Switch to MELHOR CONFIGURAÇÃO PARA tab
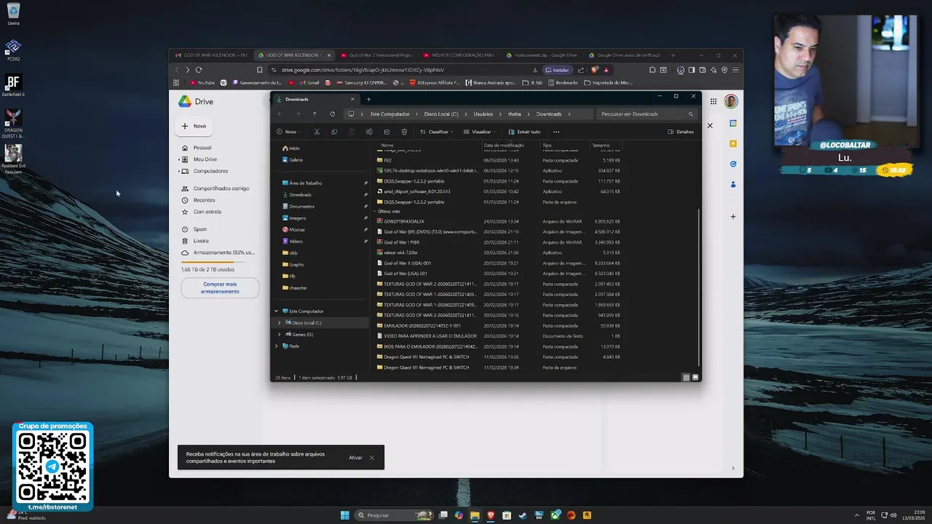This screenshot has width=932, height=524. 459,55
